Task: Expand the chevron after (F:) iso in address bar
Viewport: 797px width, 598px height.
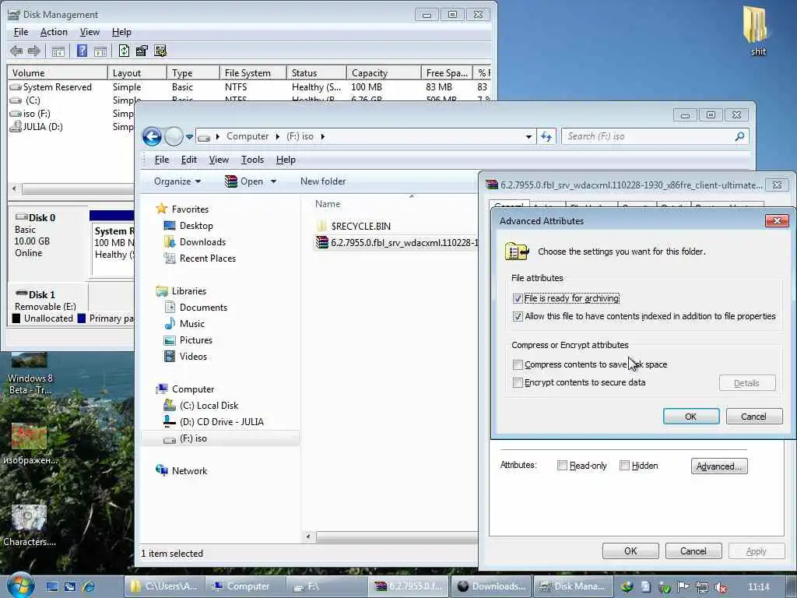Action: 323,136
